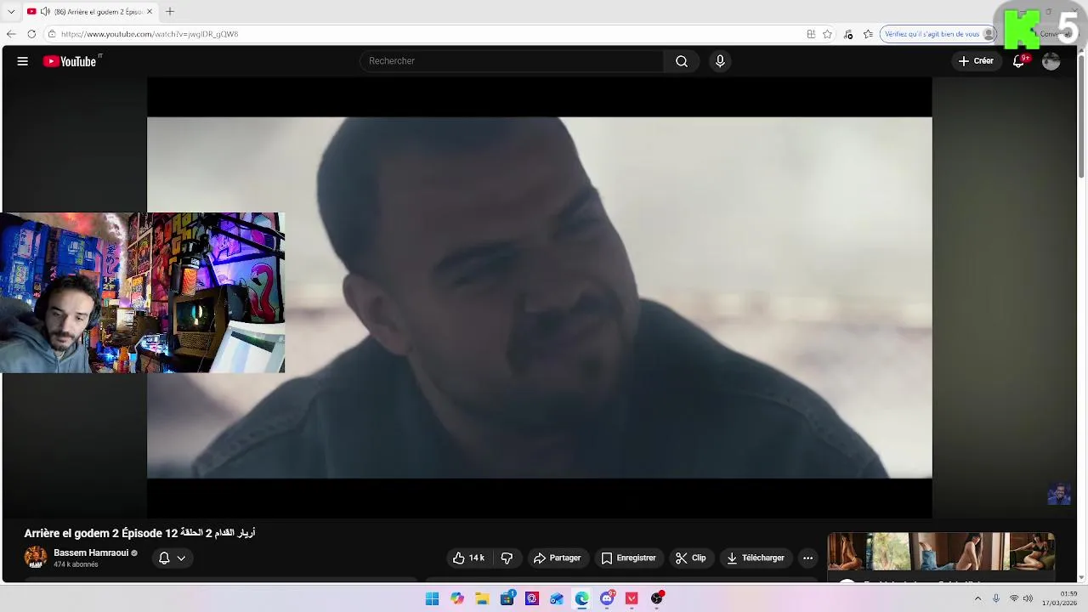
Task: Dislike the video with thumbs-down
Action: click(507, 558)
